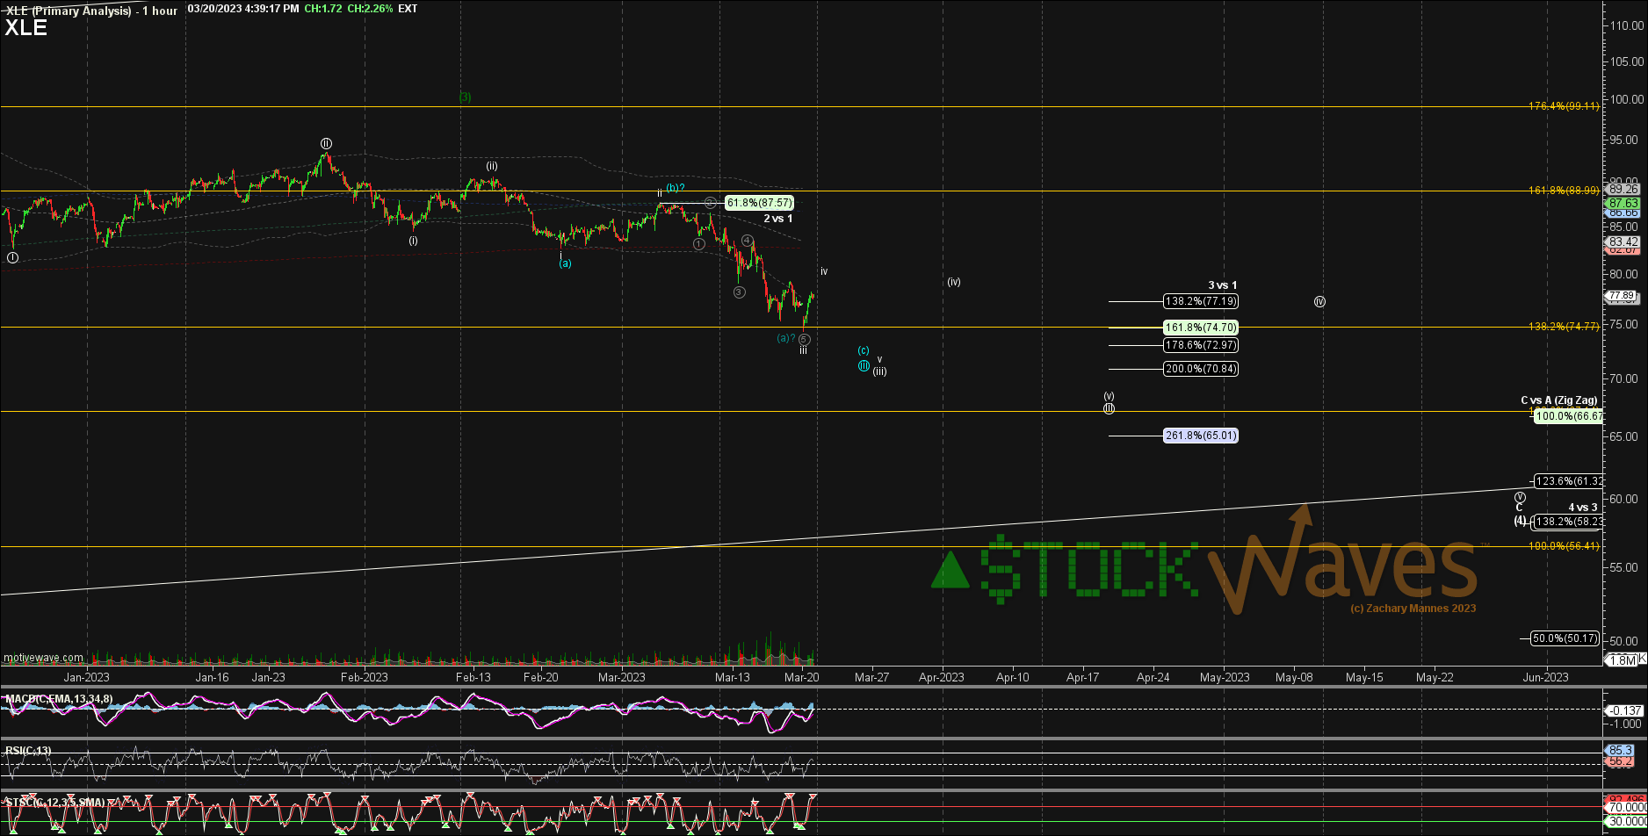Open the motivewave.com link
1648x836 pixels.
pyautogui.click(x=42, y=658)
